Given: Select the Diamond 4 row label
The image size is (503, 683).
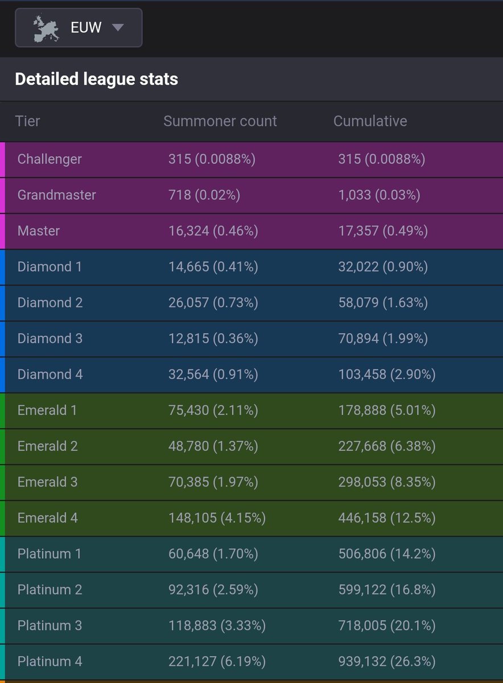Looking at the screenshot, I should [x=50, y=375].
